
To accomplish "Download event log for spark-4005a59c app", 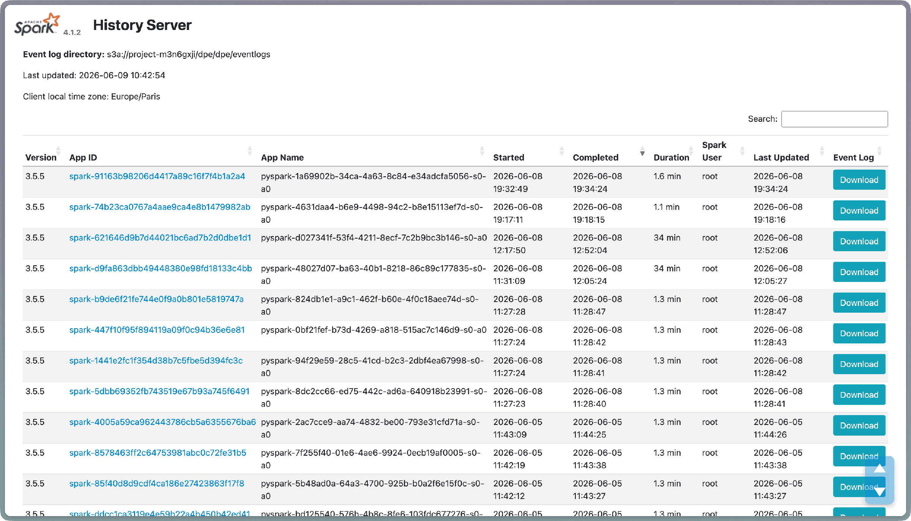I will click(x=859, y=426).
